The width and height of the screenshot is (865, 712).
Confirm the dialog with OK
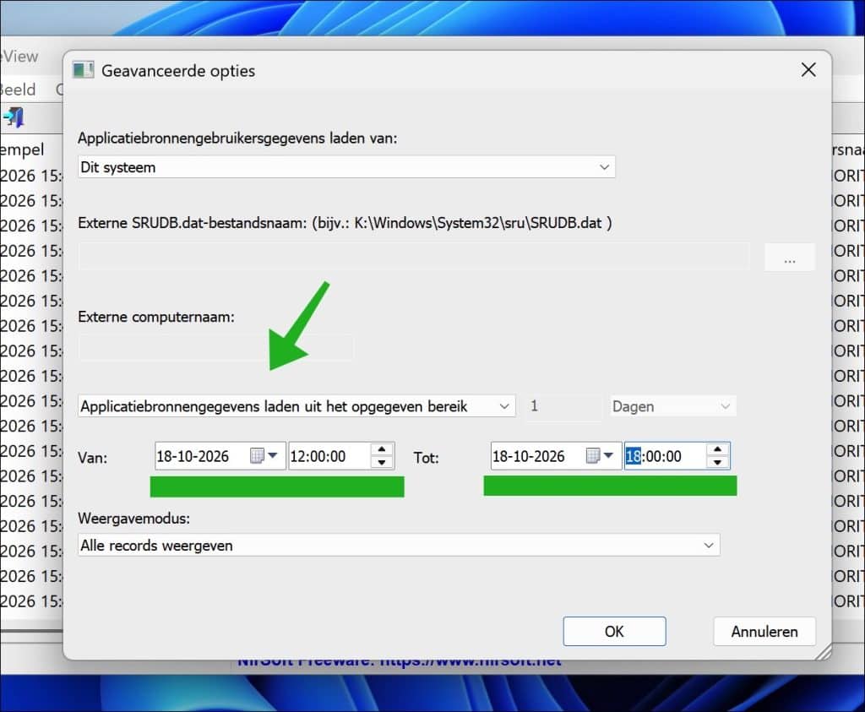615,632
